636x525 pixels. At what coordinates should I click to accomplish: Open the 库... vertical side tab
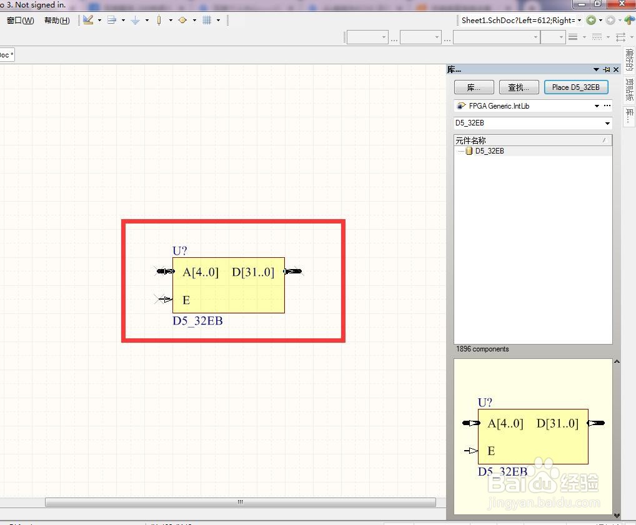(x=630, y=116)
